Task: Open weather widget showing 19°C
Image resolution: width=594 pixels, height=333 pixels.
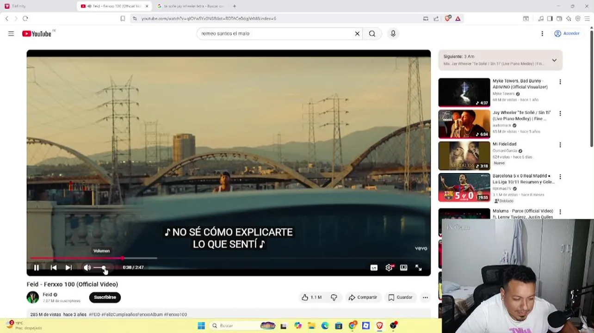Action: coord(23,326)
